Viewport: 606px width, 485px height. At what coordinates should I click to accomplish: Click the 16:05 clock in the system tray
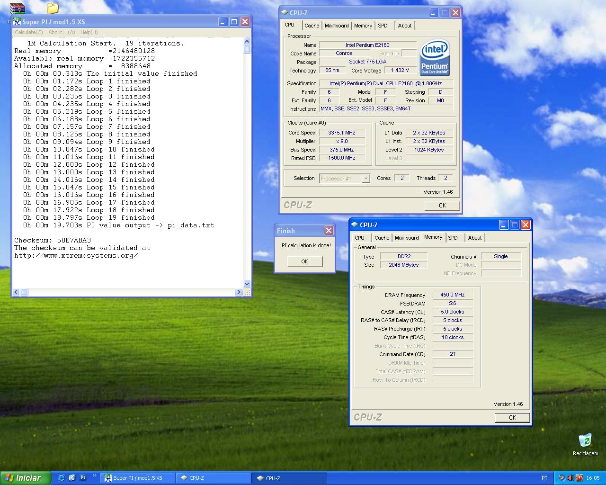(593, 478)
